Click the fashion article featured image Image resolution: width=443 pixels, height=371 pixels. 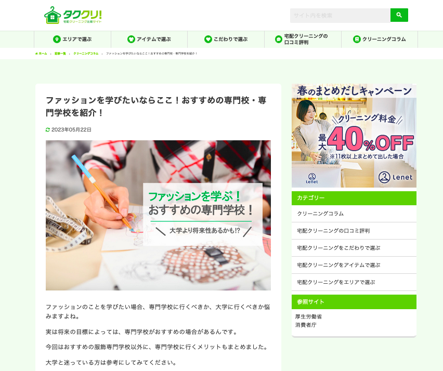[158, 215]
